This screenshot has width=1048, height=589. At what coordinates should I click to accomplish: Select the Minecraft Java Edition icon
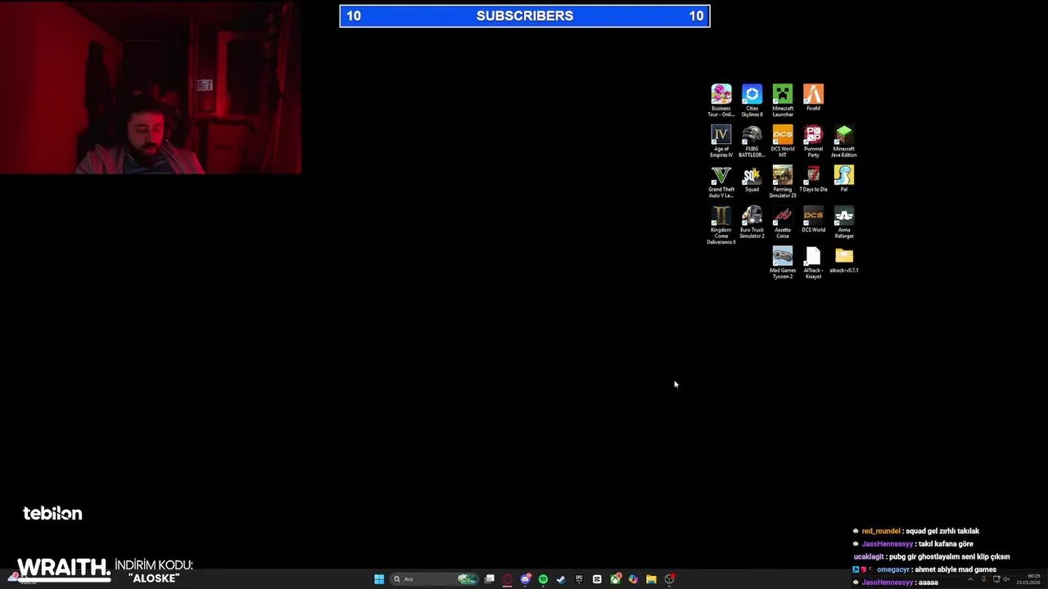pos(844,141)
